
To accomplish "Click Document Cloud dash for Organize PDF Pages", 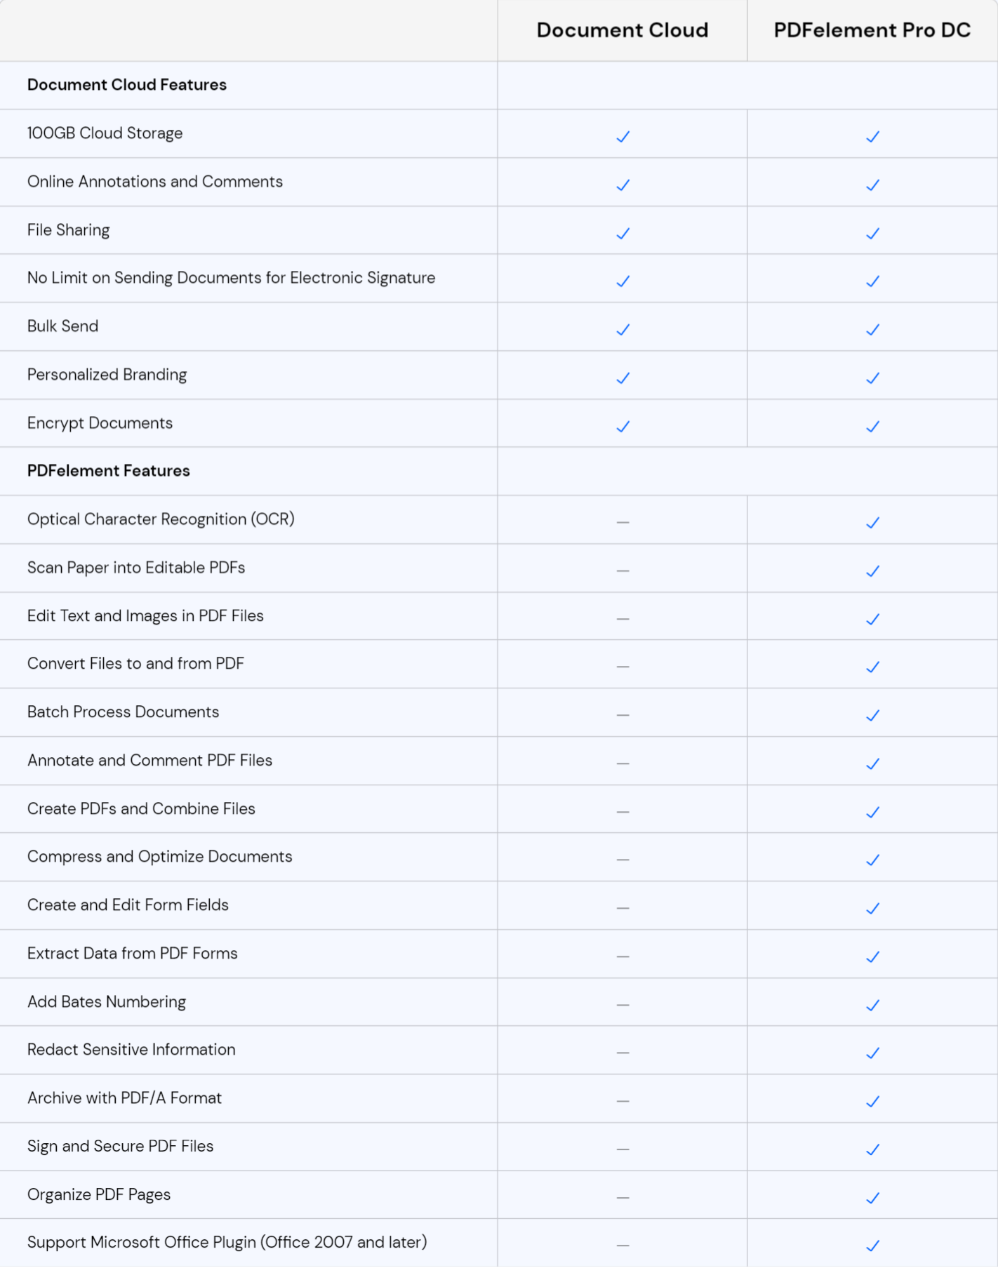I will [623, 1198].
